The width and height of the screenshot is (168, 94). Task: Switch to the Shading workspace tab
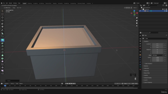coord(55,3)
